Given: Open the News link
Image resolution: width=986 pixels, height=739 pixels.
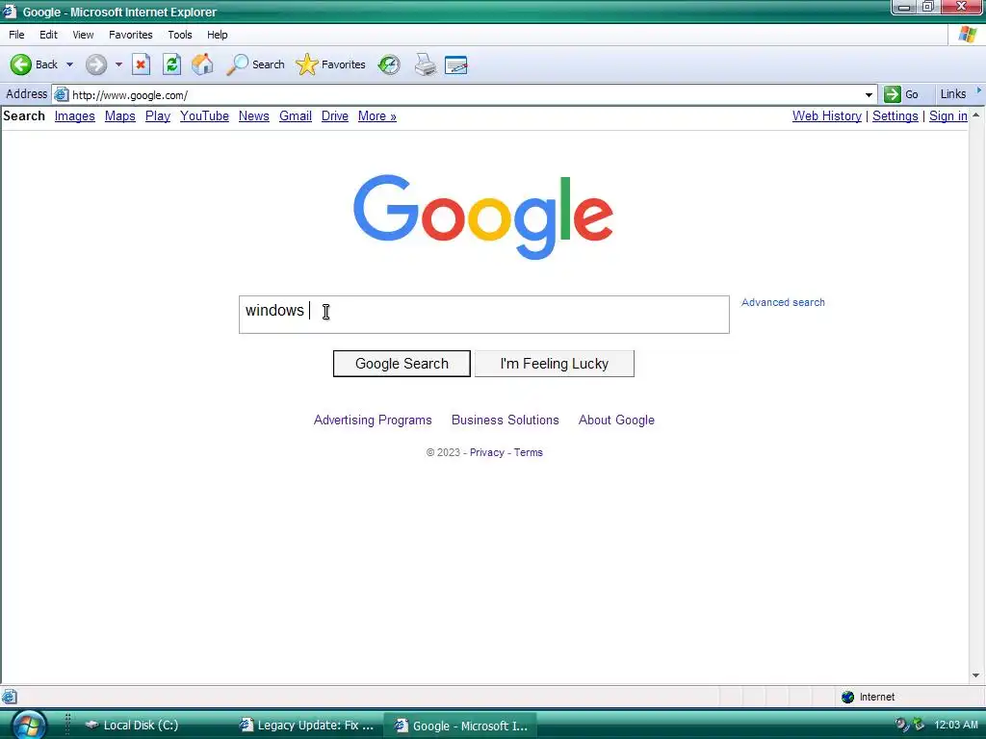Looking at the screenshot, I should (x=254, y=116).
